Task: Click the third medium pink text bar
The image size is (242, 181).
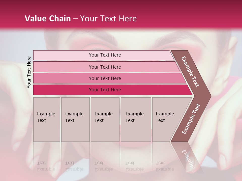Action: 105,78
